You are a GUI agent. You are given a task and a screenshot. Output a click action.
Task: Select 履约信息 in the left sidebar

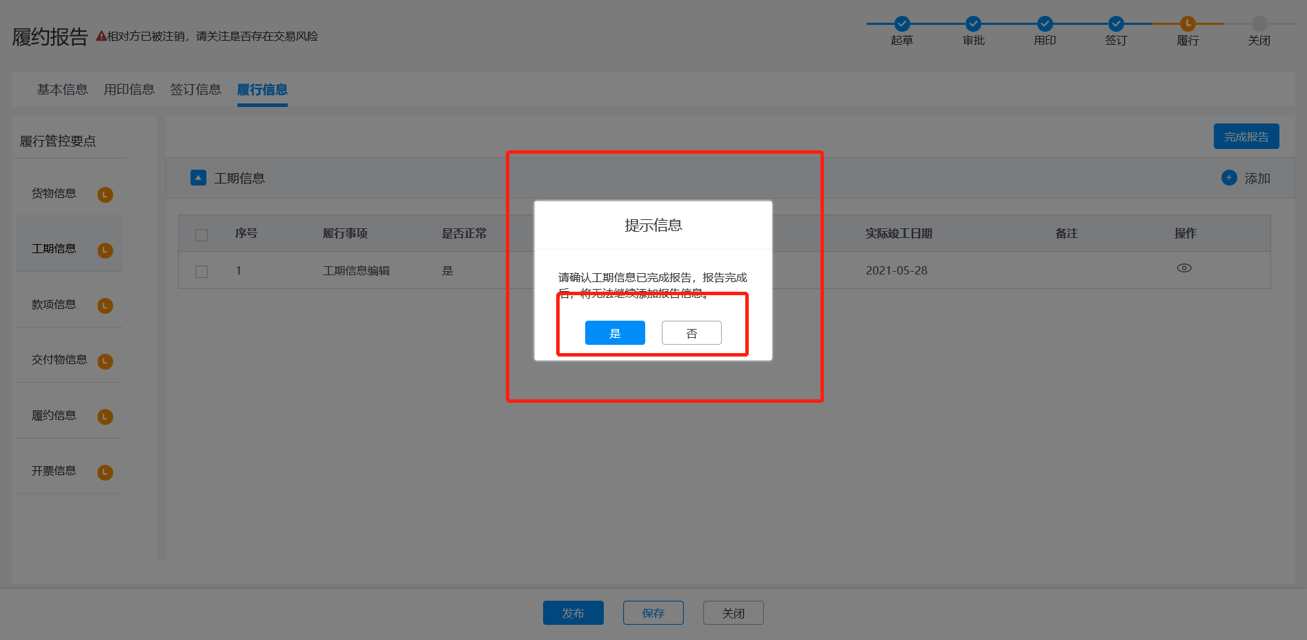click(x=54, y=415)
